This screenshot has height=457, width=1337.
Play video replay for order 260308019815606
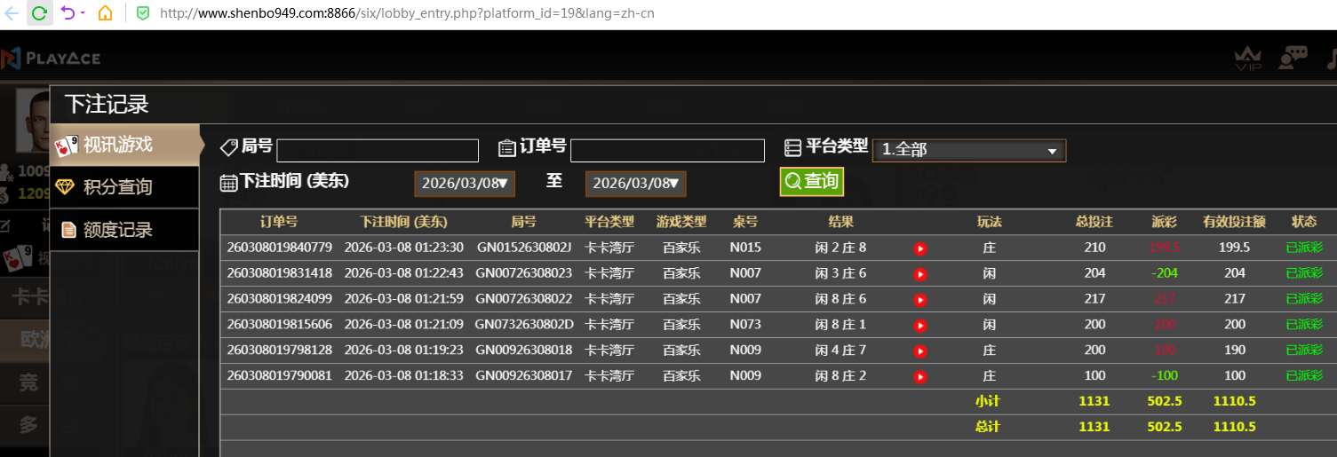coord(920,326)
